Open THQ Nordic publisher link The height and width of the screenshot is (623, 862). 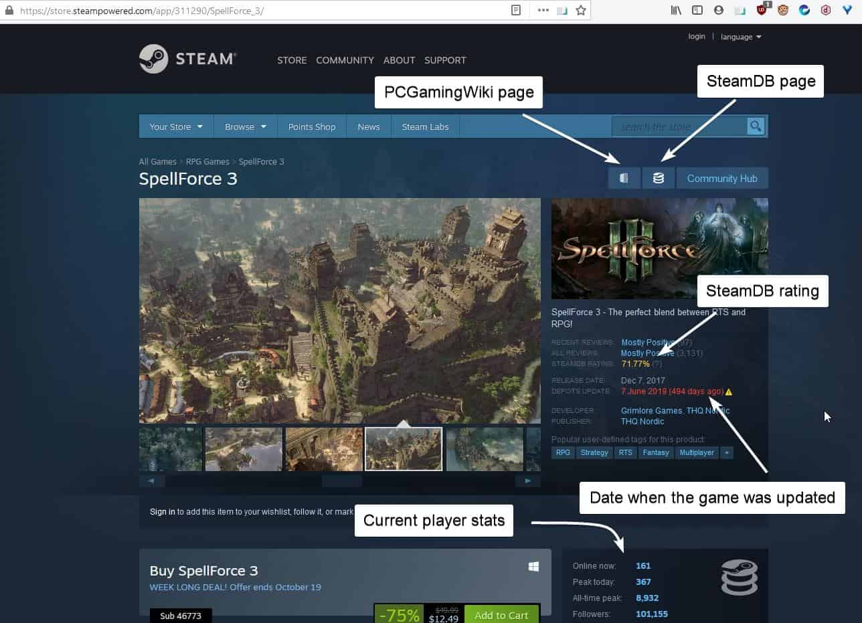[642, 422]
